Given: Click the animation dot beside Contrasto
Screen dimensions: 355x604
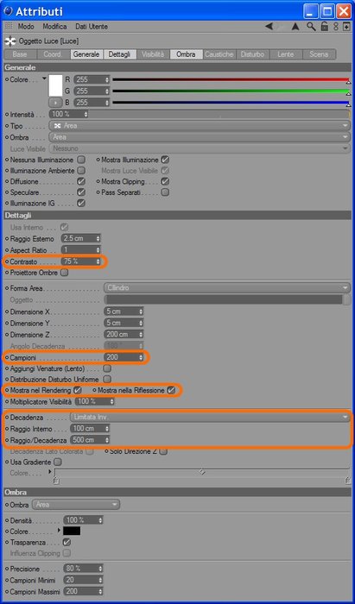Looking at the screenshot, I should [7, 261].
